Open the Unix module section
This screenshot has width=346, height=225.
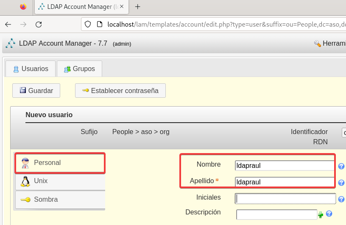60,181
